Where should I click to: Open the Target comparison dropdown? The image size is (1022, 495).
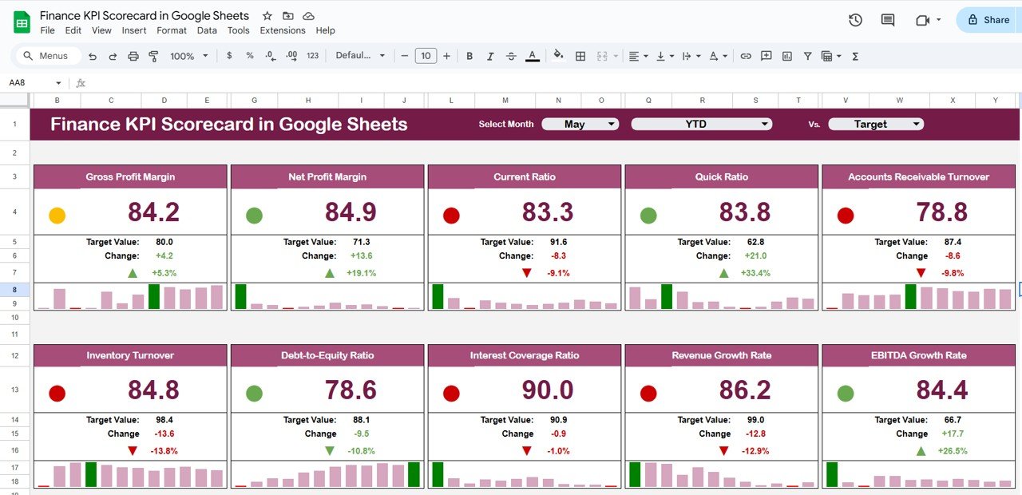coord(876,124)
